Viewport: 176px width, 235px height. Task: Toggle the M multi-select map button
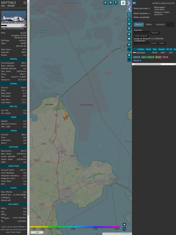[129, 39]
